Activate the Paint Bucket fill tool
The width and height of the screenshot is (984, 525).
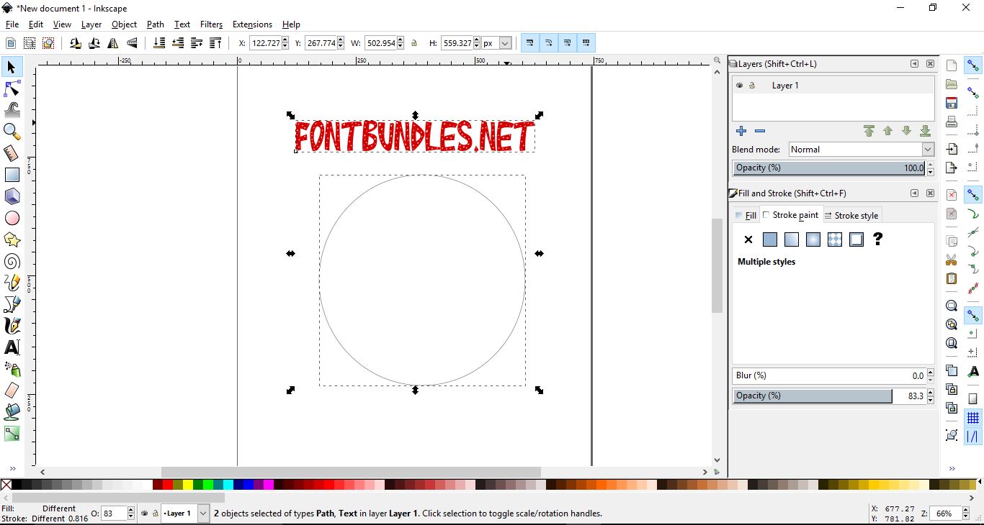12,412
